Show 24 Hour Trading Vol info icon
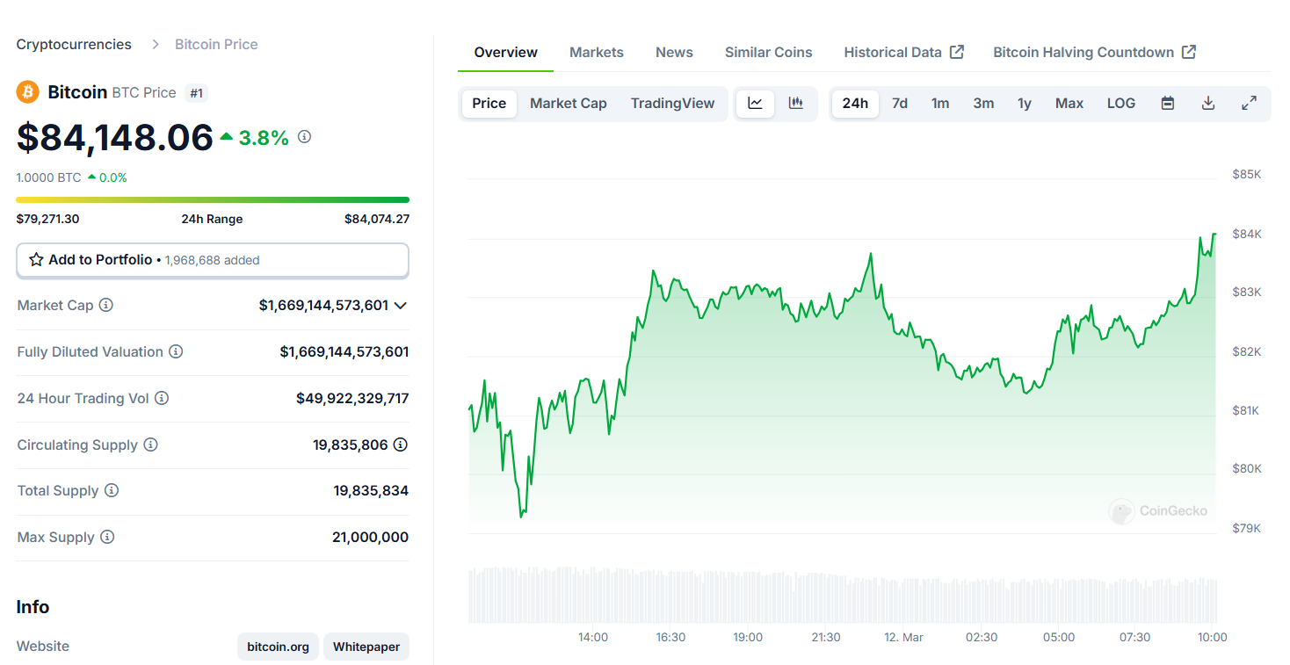1290x665 pixels. click(x=162, y=399)
